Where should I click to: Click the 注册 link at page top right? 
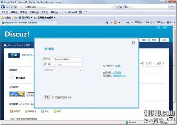[x=158, y=28]
